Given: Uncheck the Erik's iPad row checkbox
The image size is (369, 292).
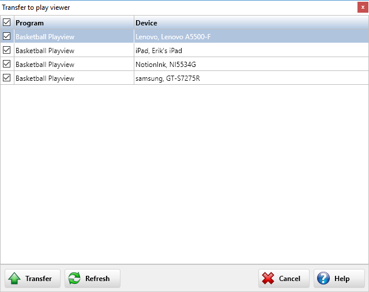Looking at the screenshot, I should (6, 50).
